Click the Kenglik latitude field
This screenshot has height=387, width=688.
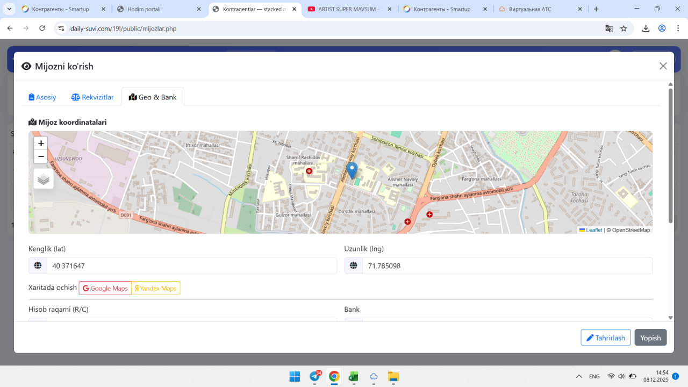point(191,266)
